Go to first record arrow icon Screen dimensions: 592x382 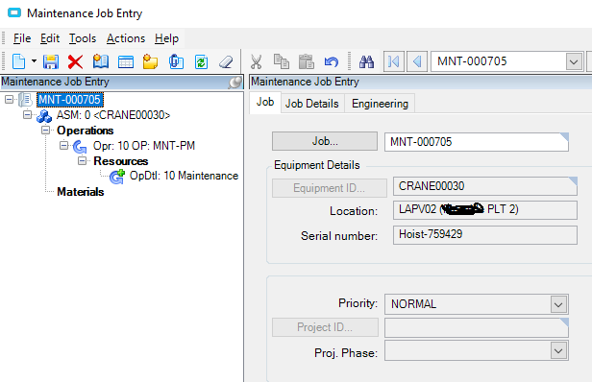pos(394,61)
